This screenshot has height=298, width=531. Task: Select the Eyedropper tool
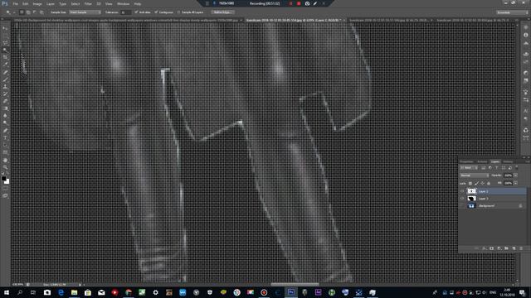[5, 65]
